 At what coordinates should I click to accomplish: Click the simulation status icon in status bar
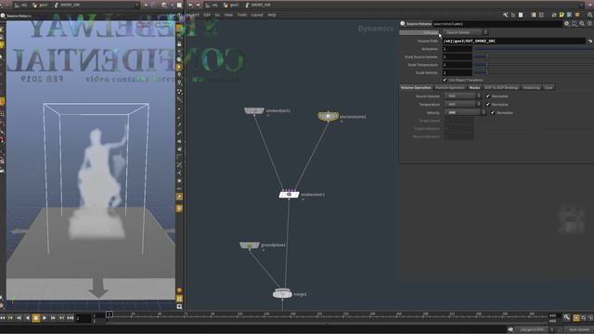tap(510, 329)
